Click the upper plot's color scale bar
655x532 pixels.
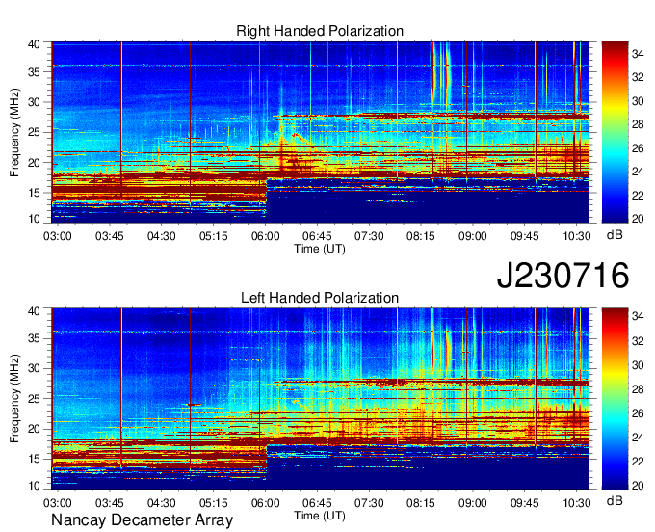[615, 132]
